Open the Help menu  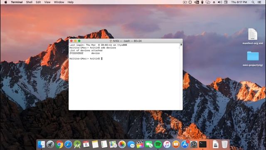(71, 2)
